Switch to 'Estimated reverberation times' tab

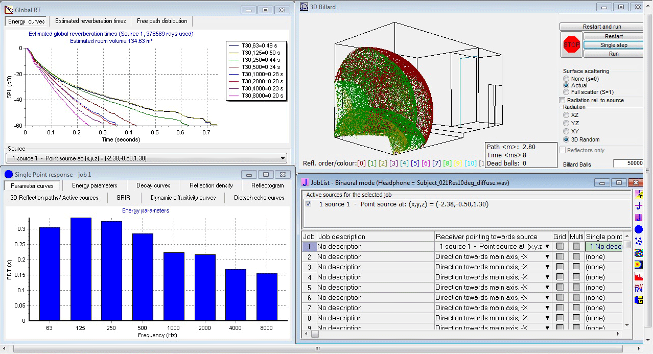tap(90, 21)
